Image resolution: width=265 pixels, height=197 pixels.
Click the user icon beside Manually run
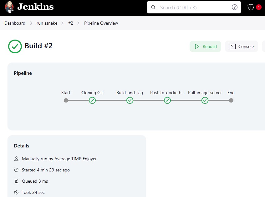[16, 159]
